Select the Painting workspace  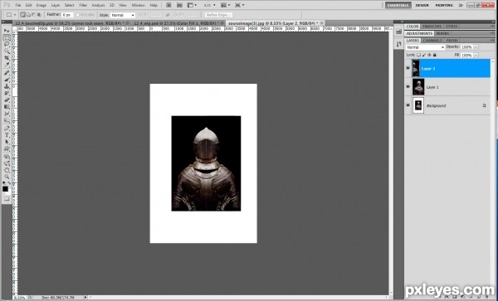click(444, 5)
